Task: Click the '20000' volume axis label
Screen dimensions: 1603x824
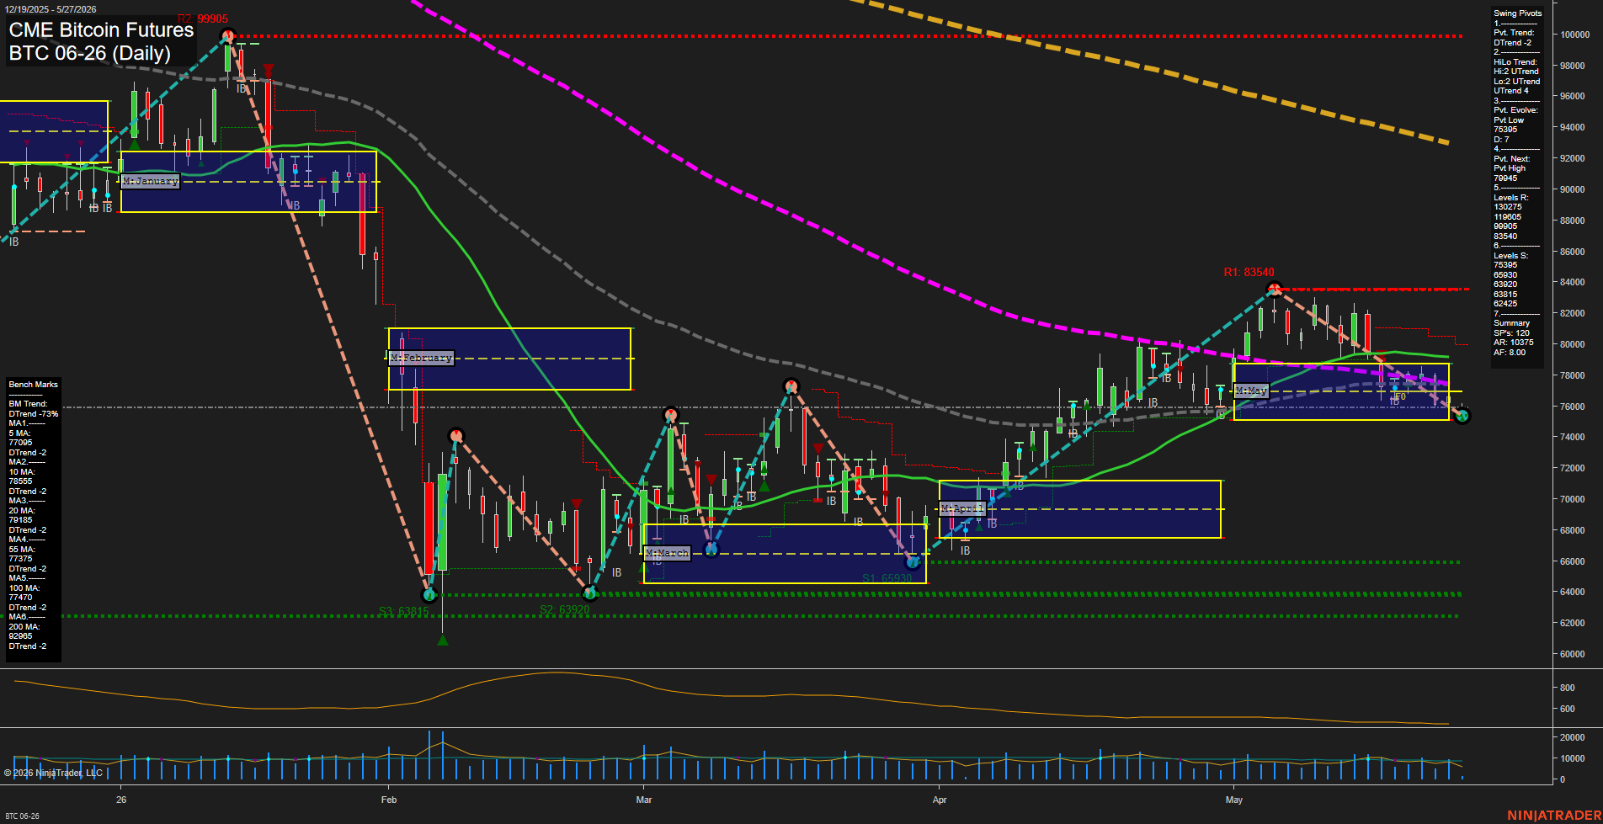Action: 1573,737
